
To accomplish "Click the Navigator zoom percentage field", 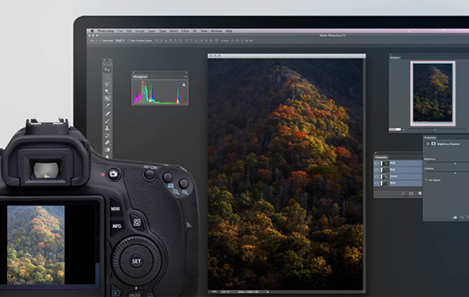I will pyautogui.click(x=395, y=130).
